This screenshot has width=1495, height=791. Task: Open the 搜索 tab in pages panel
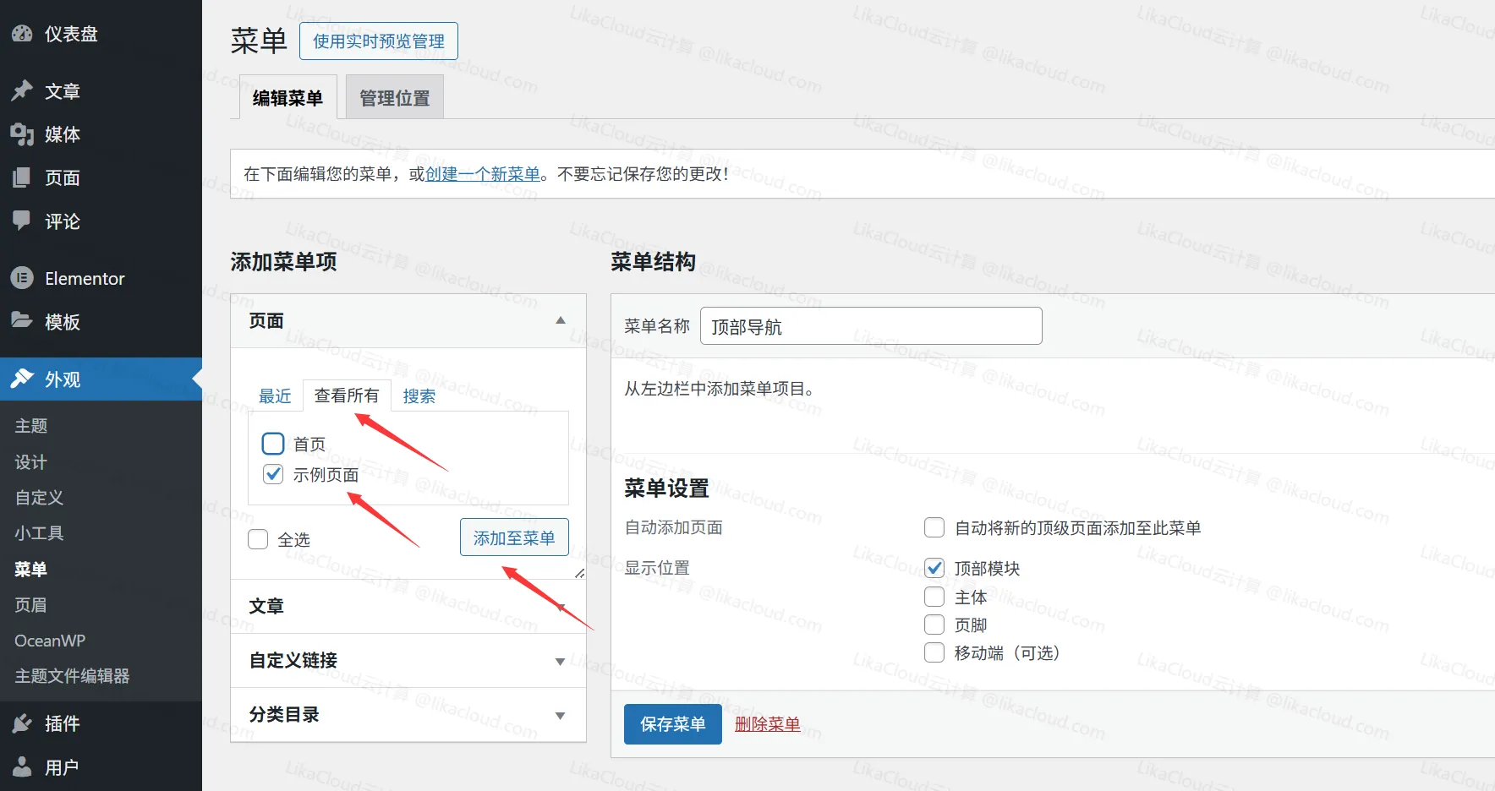pyautogui.click(x=419, y=395)
